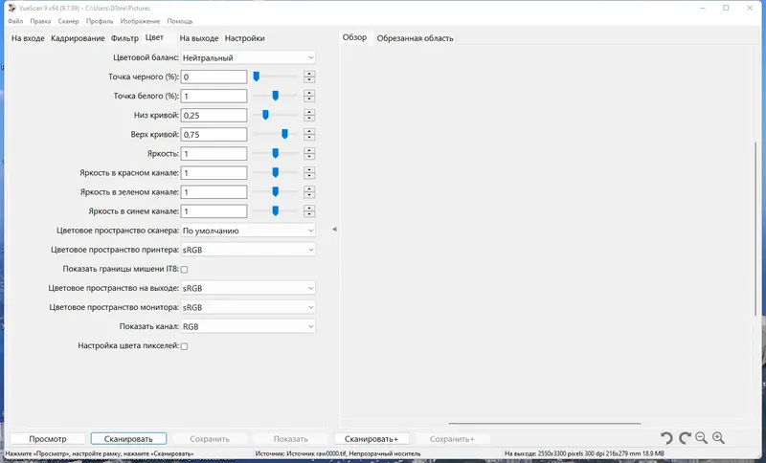The height and width of the screenshot is (463, 766).
Task: Open the Файл menu
Action: point(15,21)
